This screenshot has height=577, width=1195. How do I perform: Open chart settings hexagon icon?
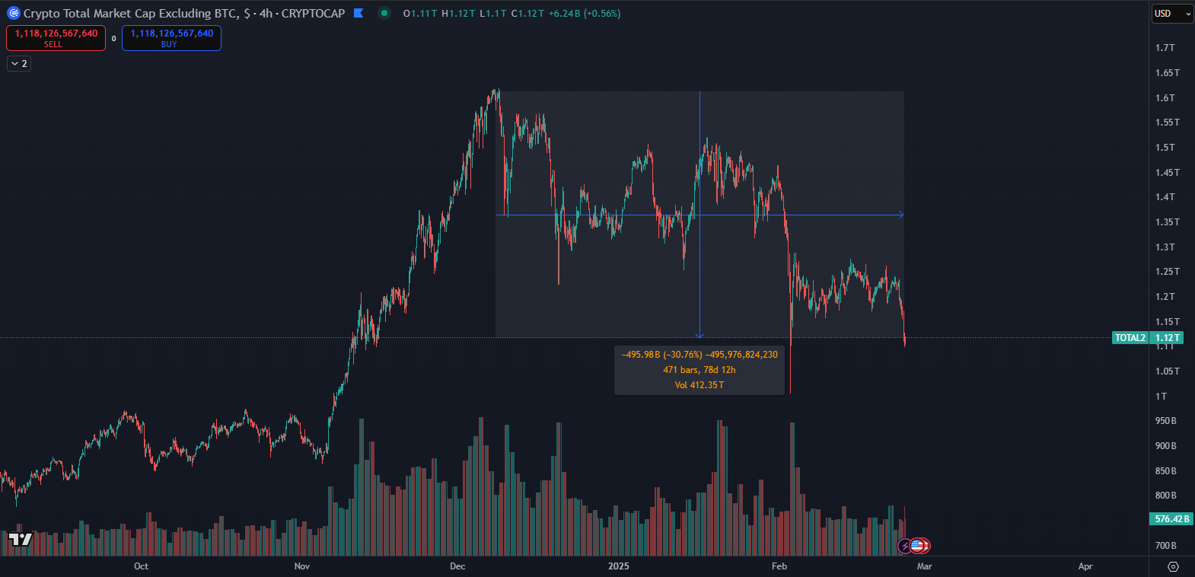(x=1173, y=566)
